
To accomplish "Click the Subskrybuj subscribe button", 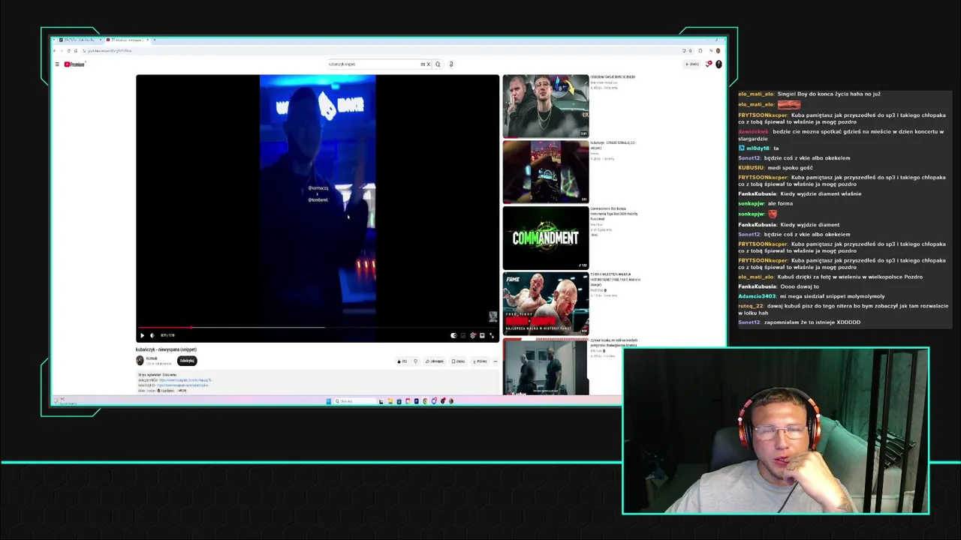I will [x=187, y=361].
